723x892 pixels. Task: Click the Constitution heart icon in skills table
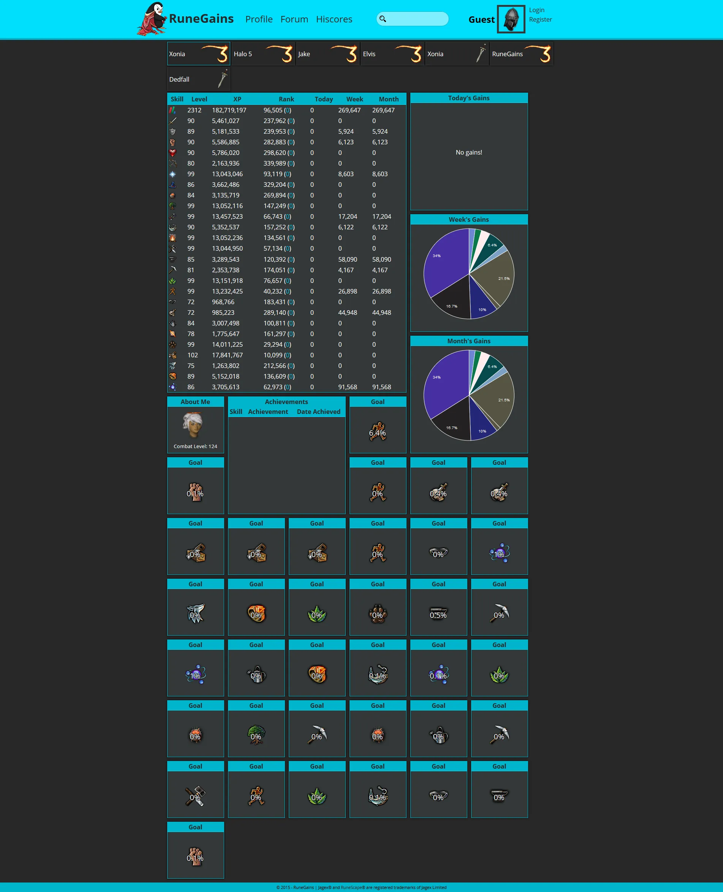pyautogui.click(x=172, y=153)
